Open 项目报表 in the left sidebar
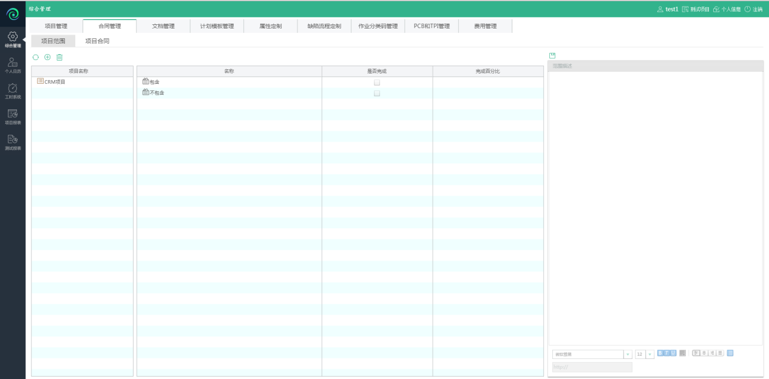 13,117
